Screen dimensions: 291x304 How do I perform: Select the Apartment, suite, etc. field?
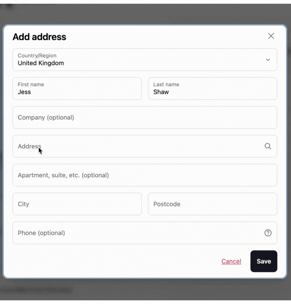(x=145, y=175)
